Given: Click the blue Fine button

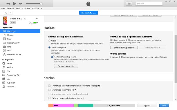Looking at the screenshot, I should click(164, 106).
